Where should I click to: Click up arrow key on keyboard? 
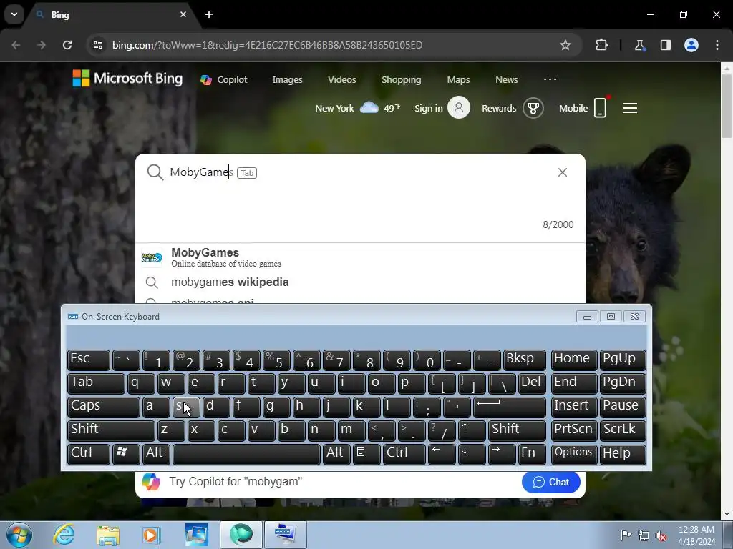tap(472, 430)
